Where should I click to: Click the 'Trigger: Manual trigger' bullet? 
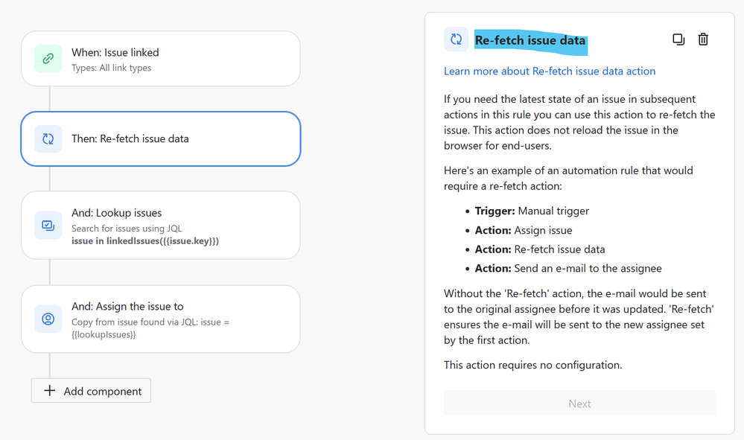pos(532,211)
